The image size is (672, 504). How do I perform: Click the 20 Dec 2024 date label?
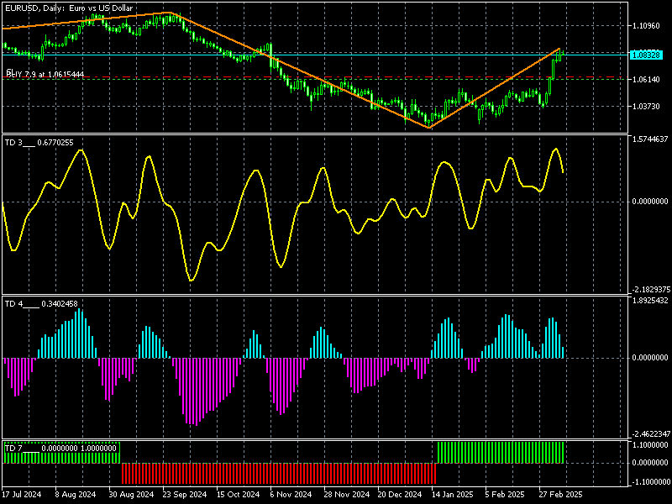click(x=400, y=494)
